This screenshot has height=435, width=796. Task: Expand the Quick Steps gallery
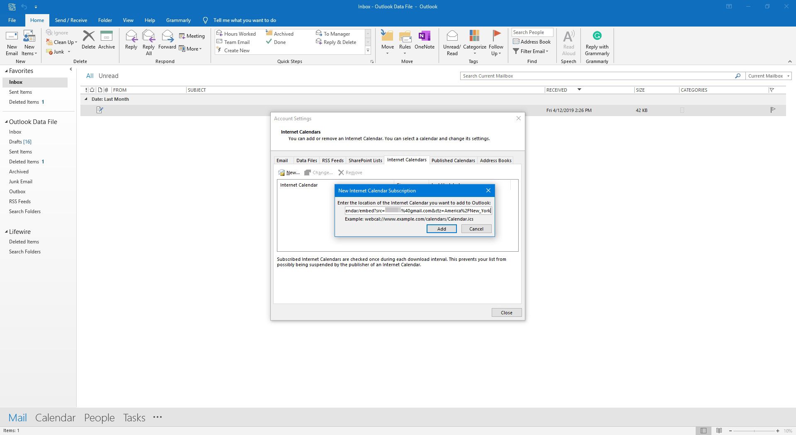[368, 51]
